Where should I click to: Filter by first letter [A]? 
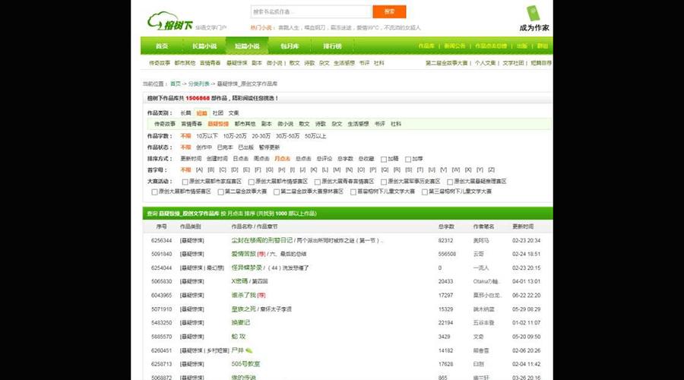point(199,169)
